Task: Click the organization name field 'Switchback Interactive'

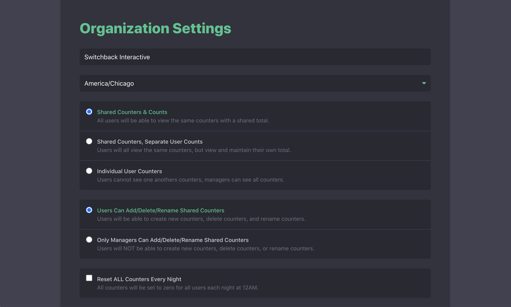Action: click(x=255, y=57)
